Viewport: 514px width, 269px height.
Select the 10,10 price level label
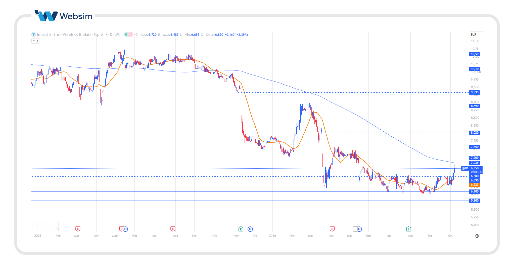tap(475, 69)
